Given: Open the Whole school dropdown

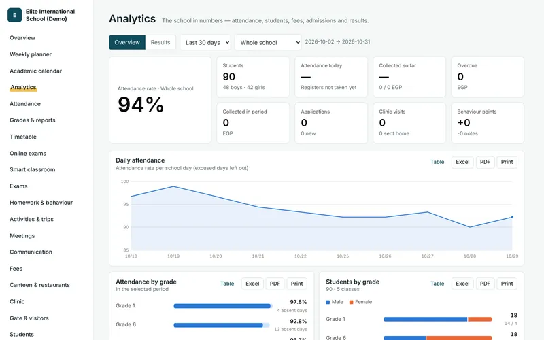Looking at the screenshot, I should click(268, 42).
